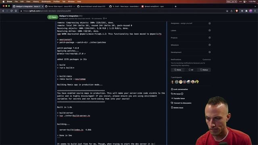Image resolution: width=258 pixels, height=145 pixels.
Task: Switch to the Server Side Import issue tab
Action: click(x=60, y=6)
